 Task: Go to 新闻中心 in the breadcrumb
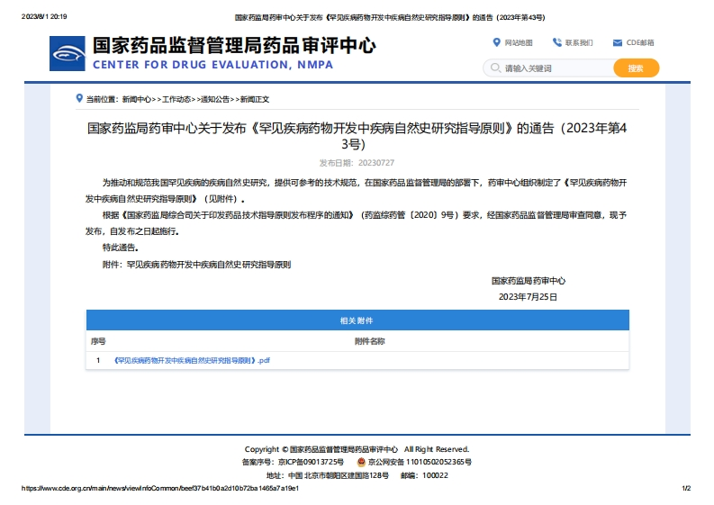coord(137,99)
